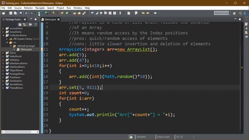Toggle Block Selection Mode toolbar button
Image resolution: width=249 pixels, height=140 pixels.
point(110,13)
